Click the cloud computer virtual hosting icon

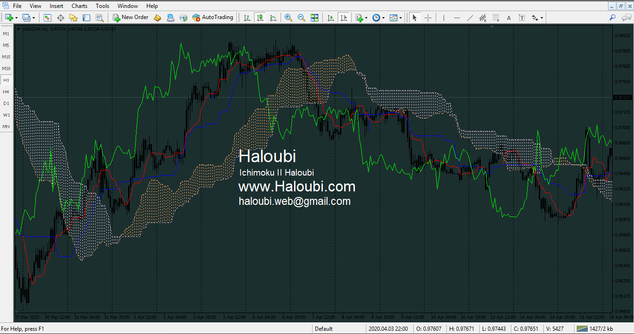170,18
